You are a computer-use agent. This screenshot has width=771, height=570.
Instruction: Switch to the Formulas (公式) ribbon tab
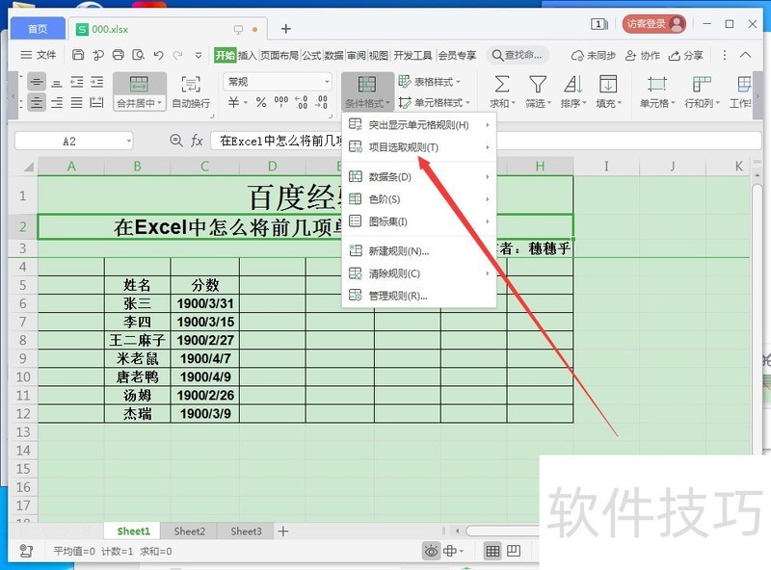(311, 55)
